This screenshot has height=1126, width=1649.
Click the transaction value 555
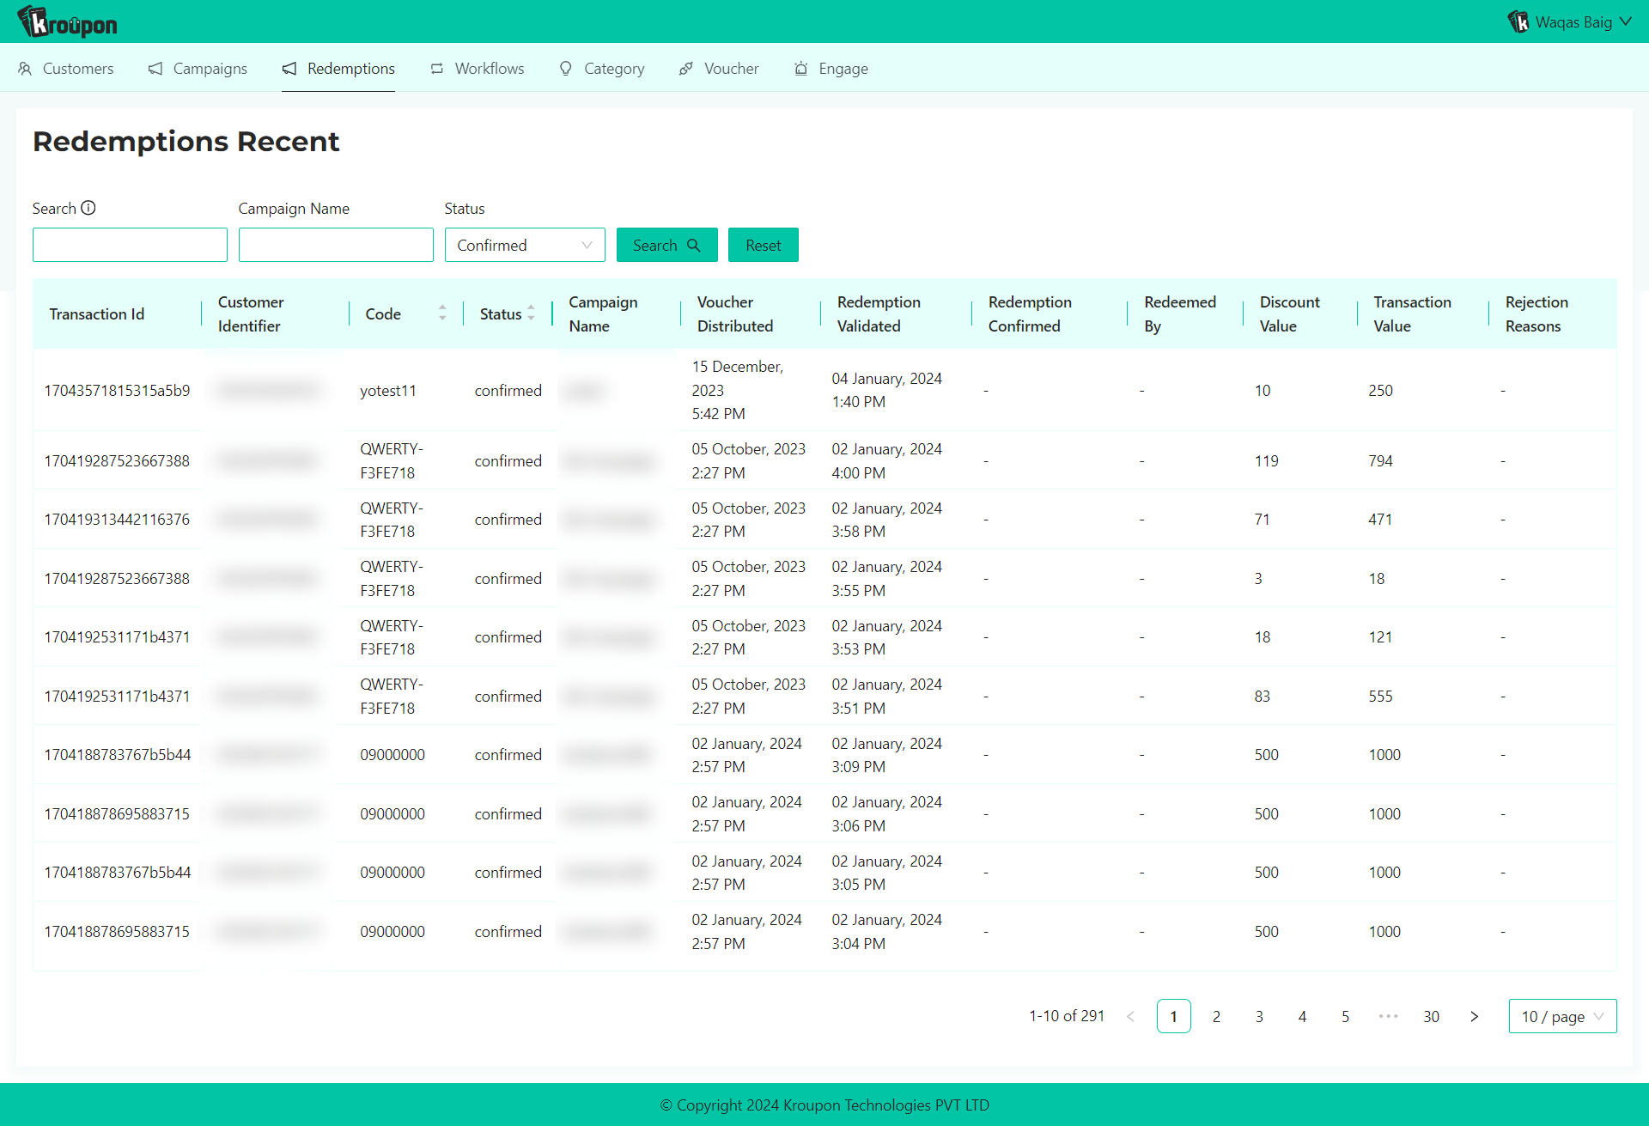click(x=1380, y=696)
